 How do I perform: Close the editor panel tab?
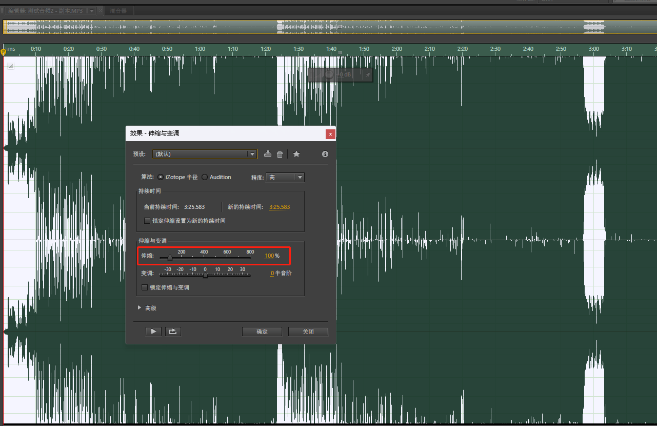point(100,11)
